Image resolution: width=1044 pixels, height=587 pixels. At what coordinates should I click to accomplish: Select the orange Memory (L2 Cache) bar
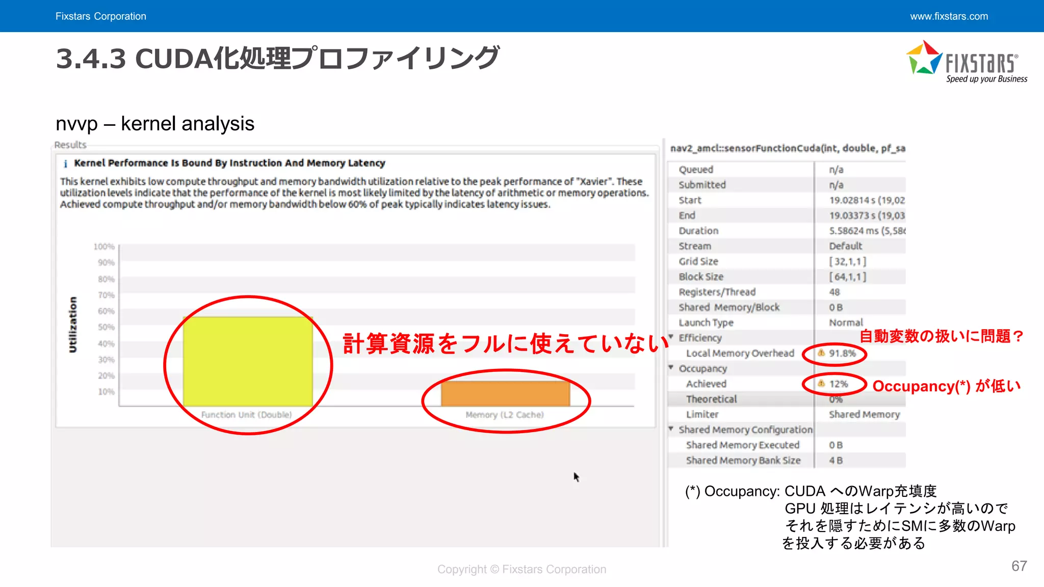505,393
